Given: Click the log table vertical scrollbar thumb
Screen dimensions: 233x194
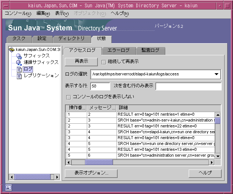Looking at the screenshot, I should [218, 120].
